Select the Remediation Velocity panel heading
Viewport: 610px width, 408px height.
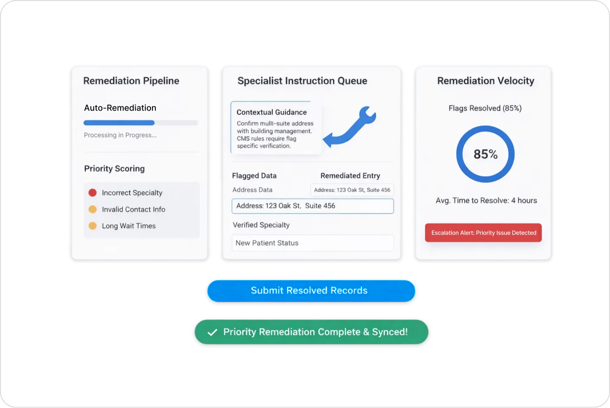click(485, 81)
